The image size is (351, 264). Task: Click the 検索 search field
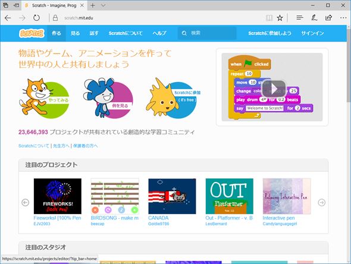pyautogui.click(x=207, y=33)
